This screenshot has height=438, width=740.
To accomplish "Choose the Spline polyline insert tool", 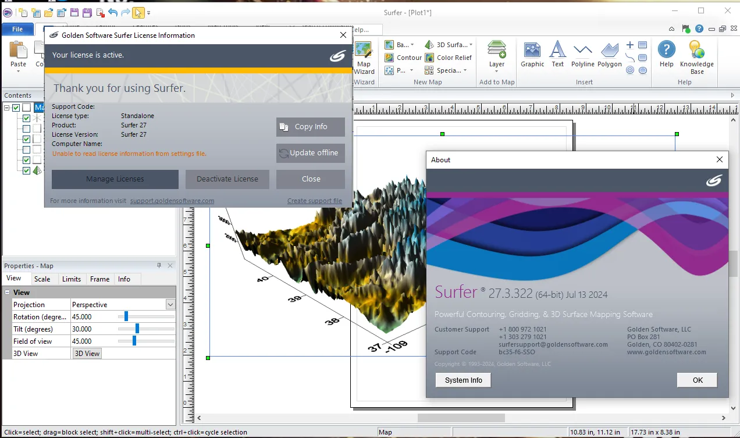I will click(x=630, y=58).
